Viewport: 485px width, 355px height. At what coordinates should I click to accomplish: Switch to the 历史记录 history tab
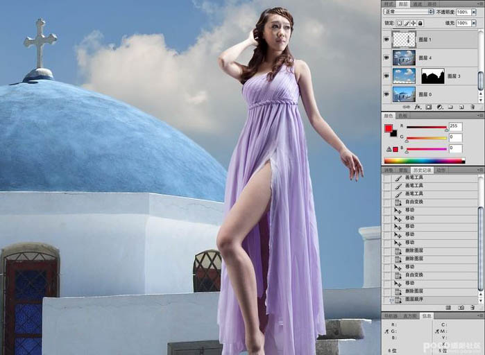(423, 171)
